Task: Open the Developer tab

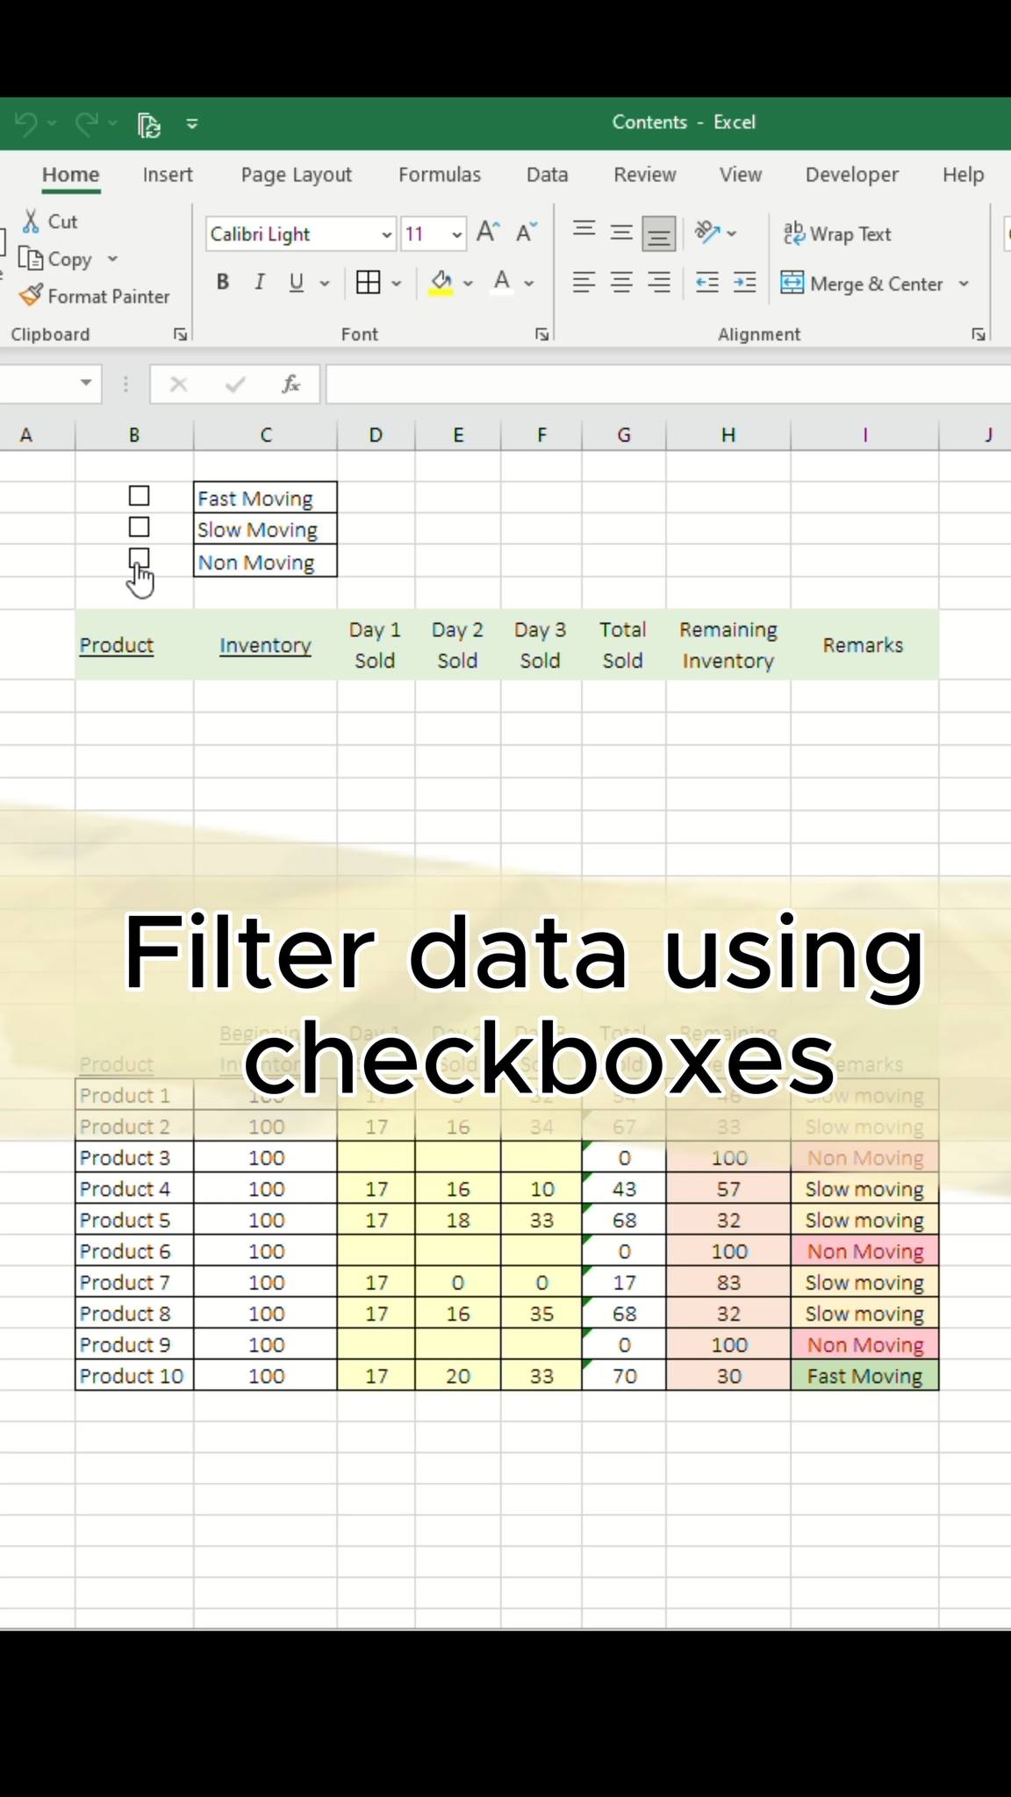Action: [x=852, y=175]
